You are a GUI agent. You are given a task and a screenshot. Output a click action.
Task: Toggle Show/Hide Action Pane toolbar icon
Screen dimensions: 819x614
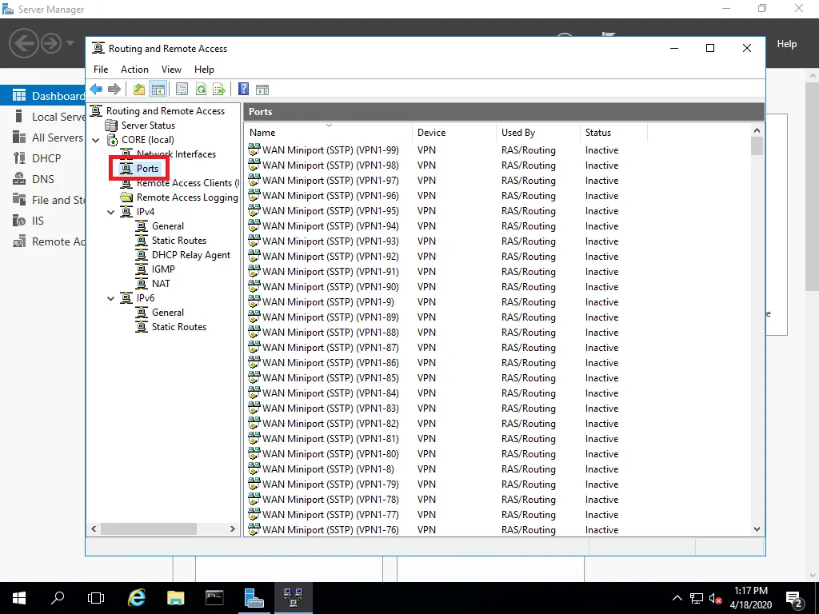[x=262, y=90]
